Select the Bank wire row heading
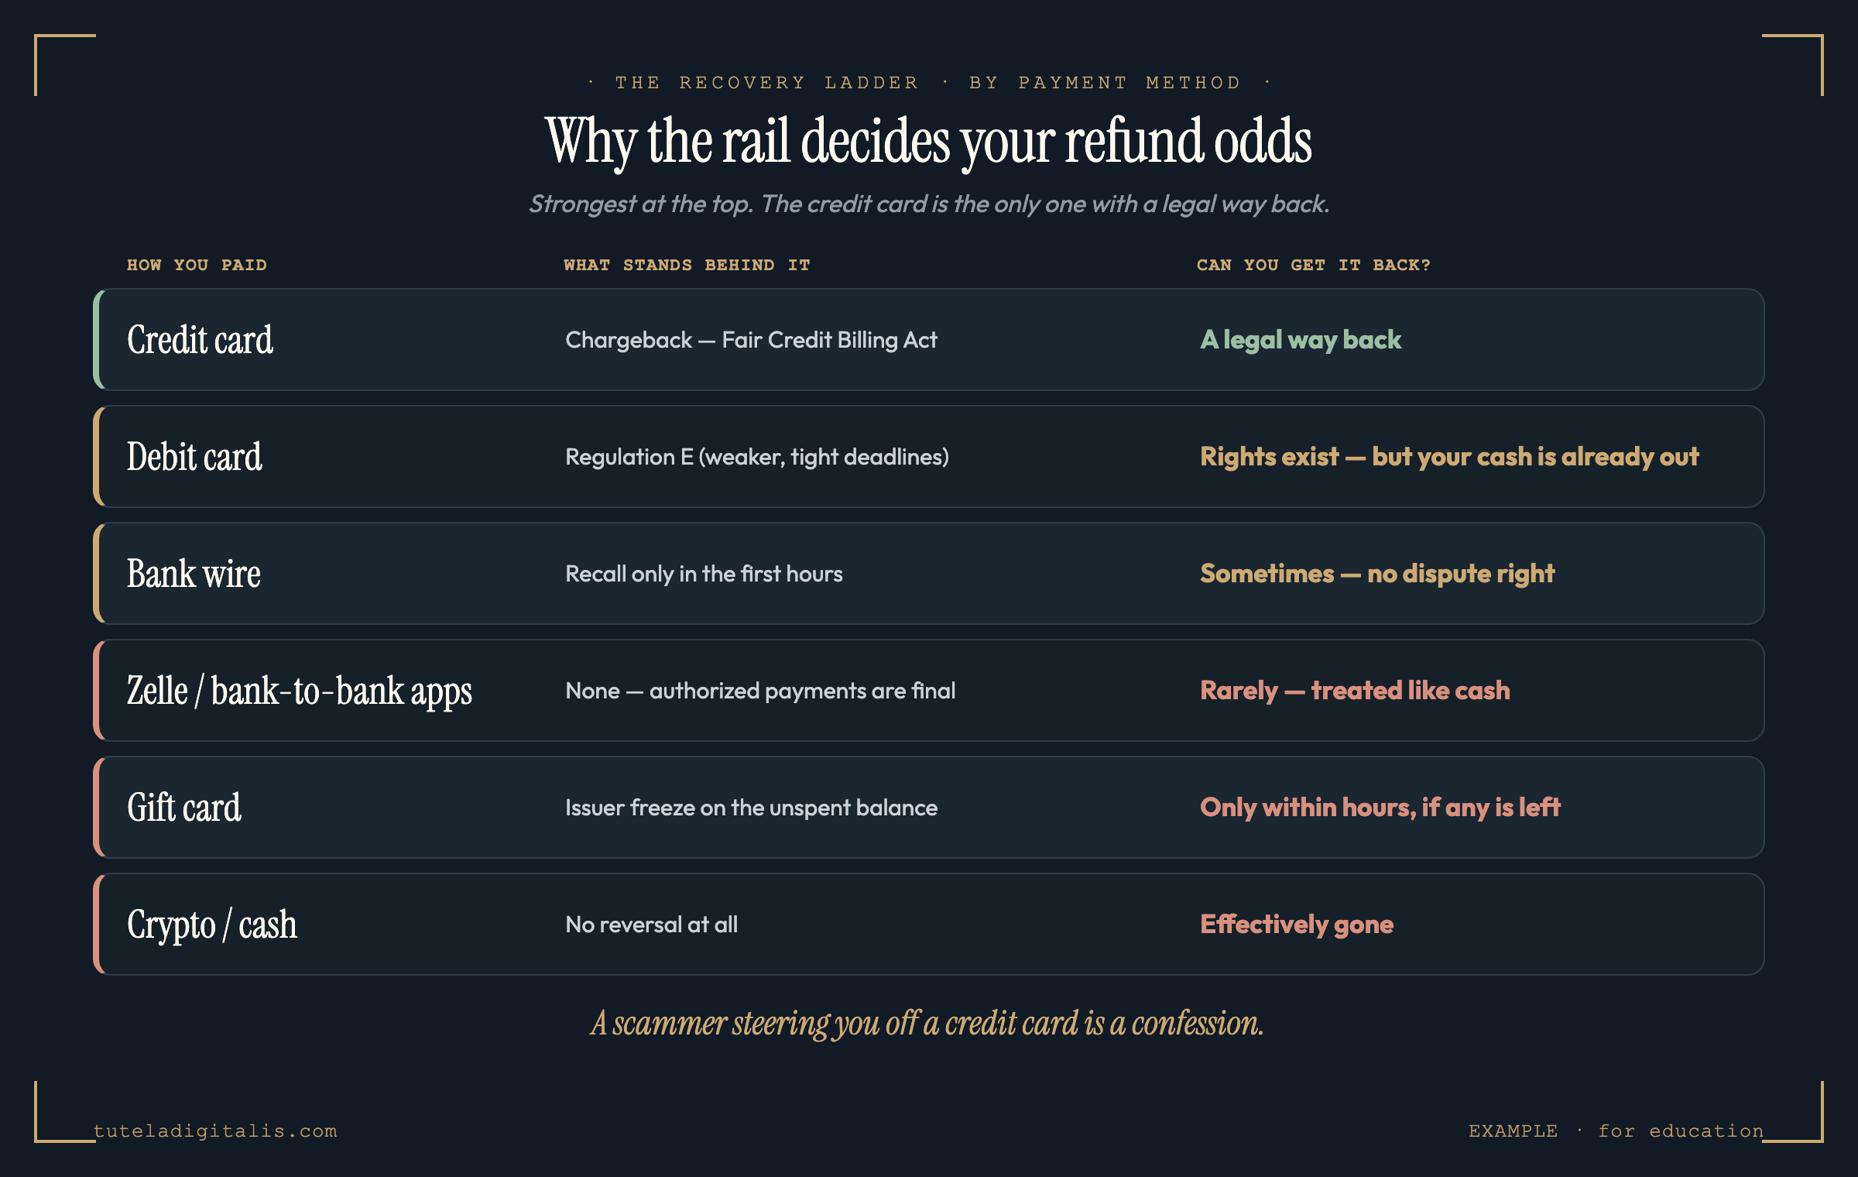The height and width of the screenshot is (1177, 1858). 194,574
